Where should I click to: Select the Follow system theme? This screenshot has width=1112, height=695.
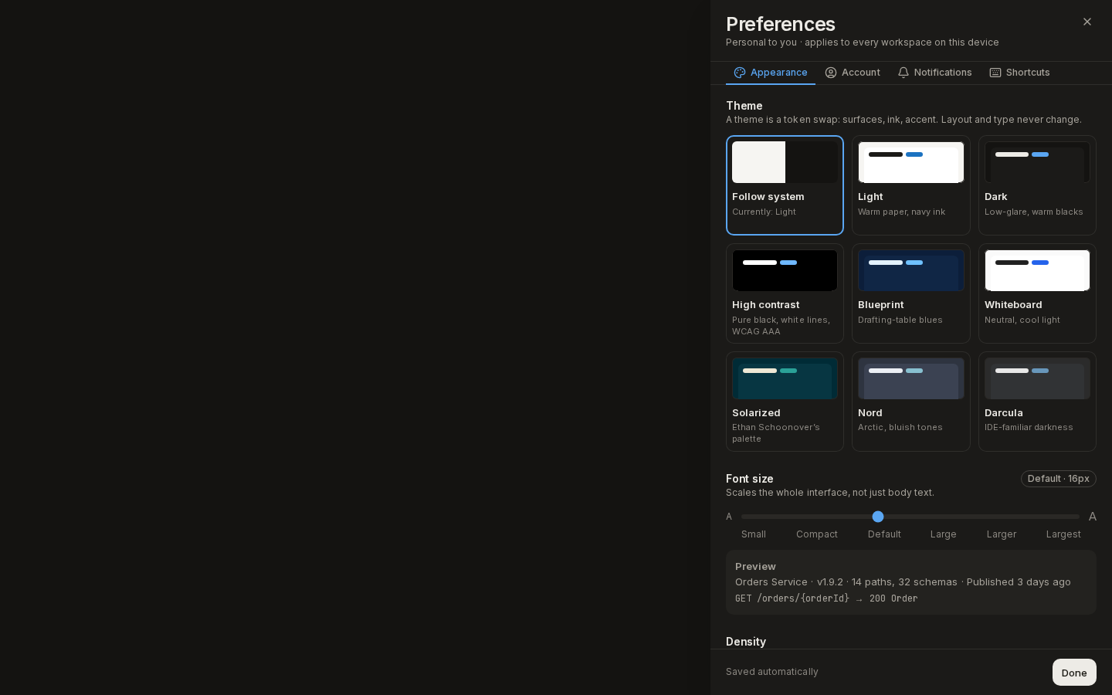point(785,185)
